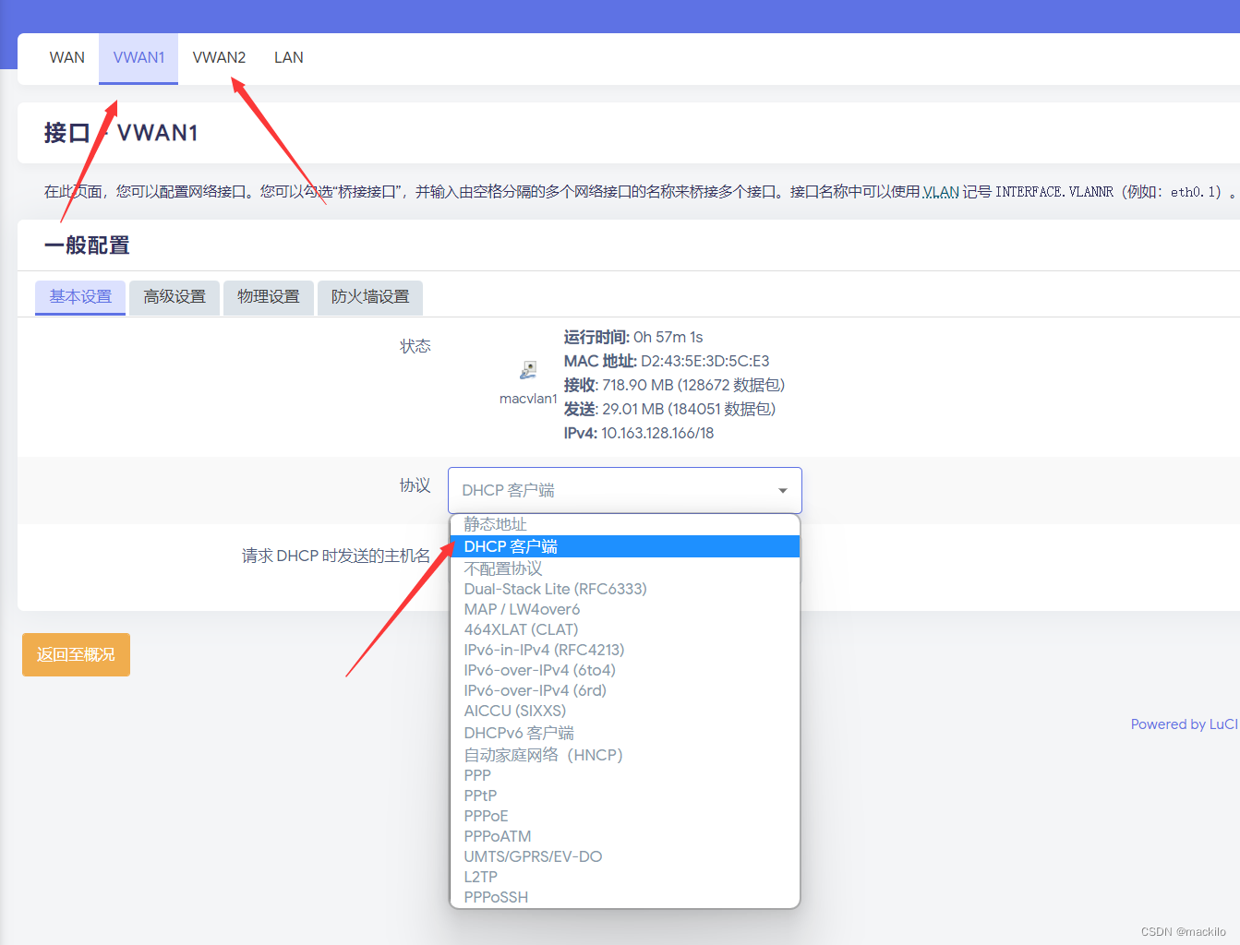Expand the 协议 DHCP 客户端 dropdown arrow
Viewport: 1240px width, 945px height.
[x=783, y=491]
